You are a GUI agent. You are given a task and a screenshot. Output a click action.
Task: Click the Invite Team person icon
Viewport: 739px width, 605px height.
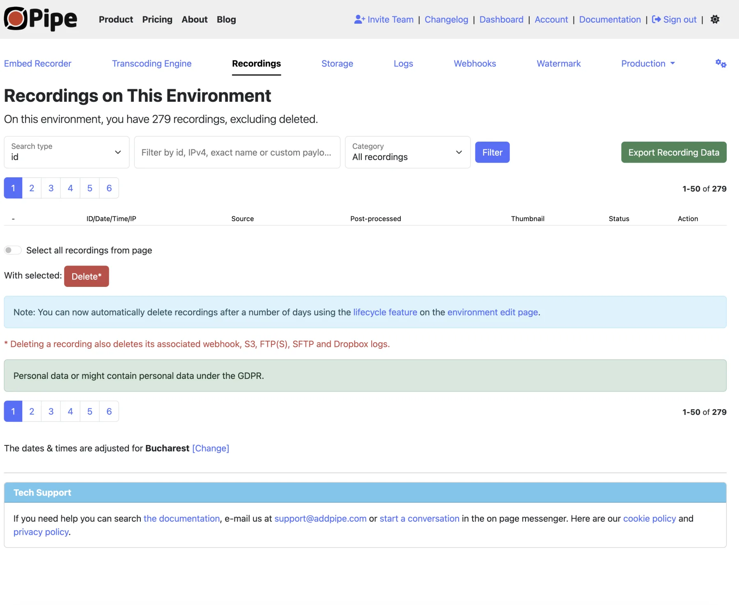(360, 19)
